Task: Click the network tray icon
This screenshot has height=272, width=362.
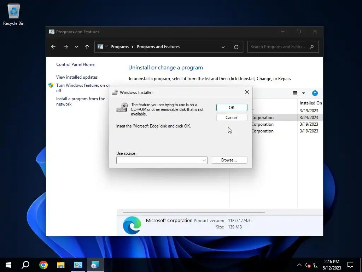Action: tap(316, 265)
